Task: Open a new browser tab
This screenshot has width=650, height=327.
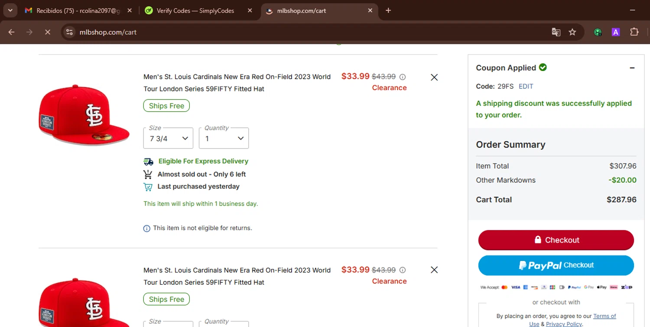Action: (388, 10)
